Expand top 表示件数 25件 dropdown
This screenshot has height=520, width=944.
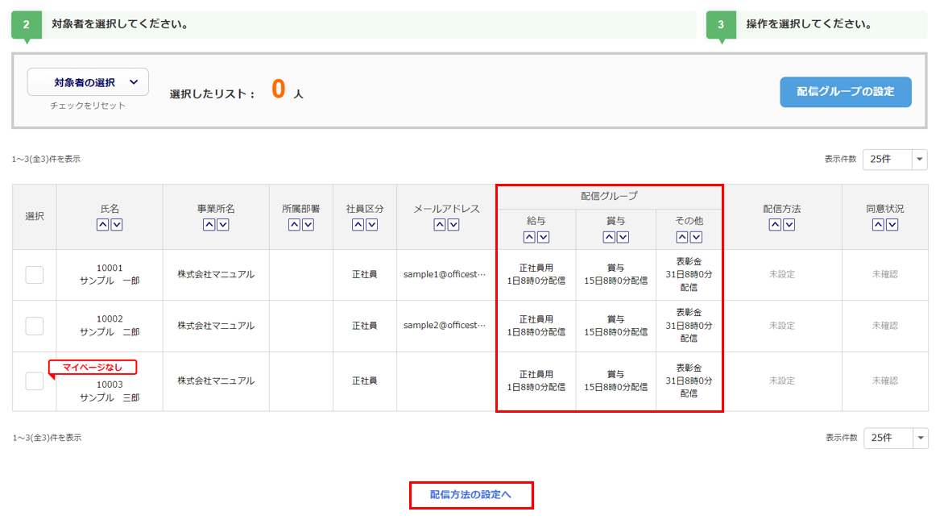(895, 160)
